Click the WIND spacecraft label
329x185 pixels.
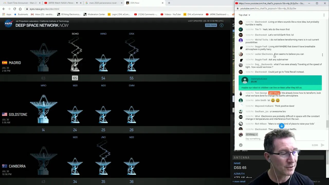(x=103, y=34)
